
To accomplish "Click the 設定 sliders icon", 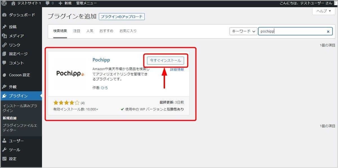I will coord(4,159).
